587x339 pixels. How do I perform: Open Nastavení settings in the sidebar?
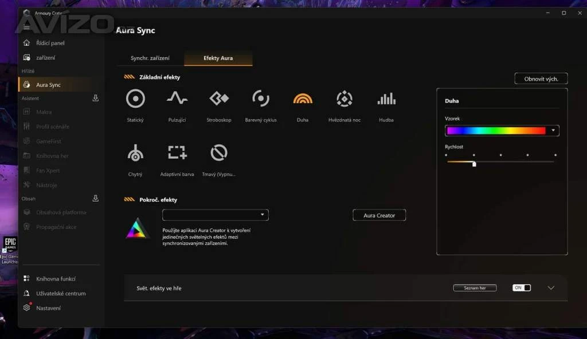tap(48, 308)
